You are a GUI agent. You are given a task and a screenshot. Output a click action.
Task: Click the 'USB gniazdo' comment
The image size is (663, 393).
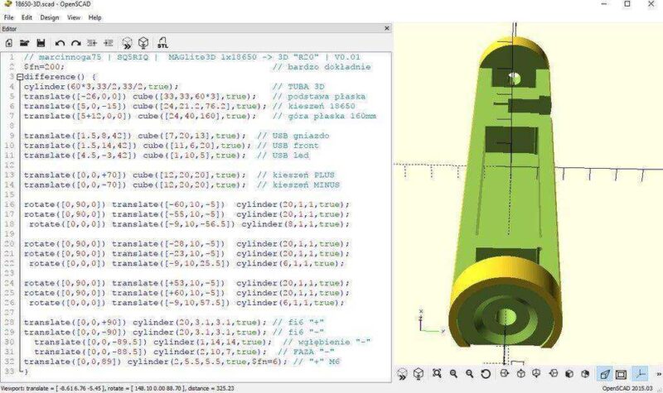pos(293,136)
